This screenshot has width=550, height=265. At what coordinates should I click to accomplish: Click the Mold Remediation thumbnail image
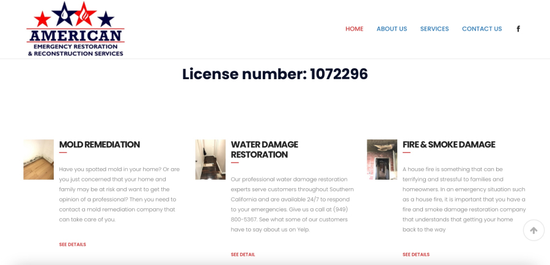click(x=38, y=160)
